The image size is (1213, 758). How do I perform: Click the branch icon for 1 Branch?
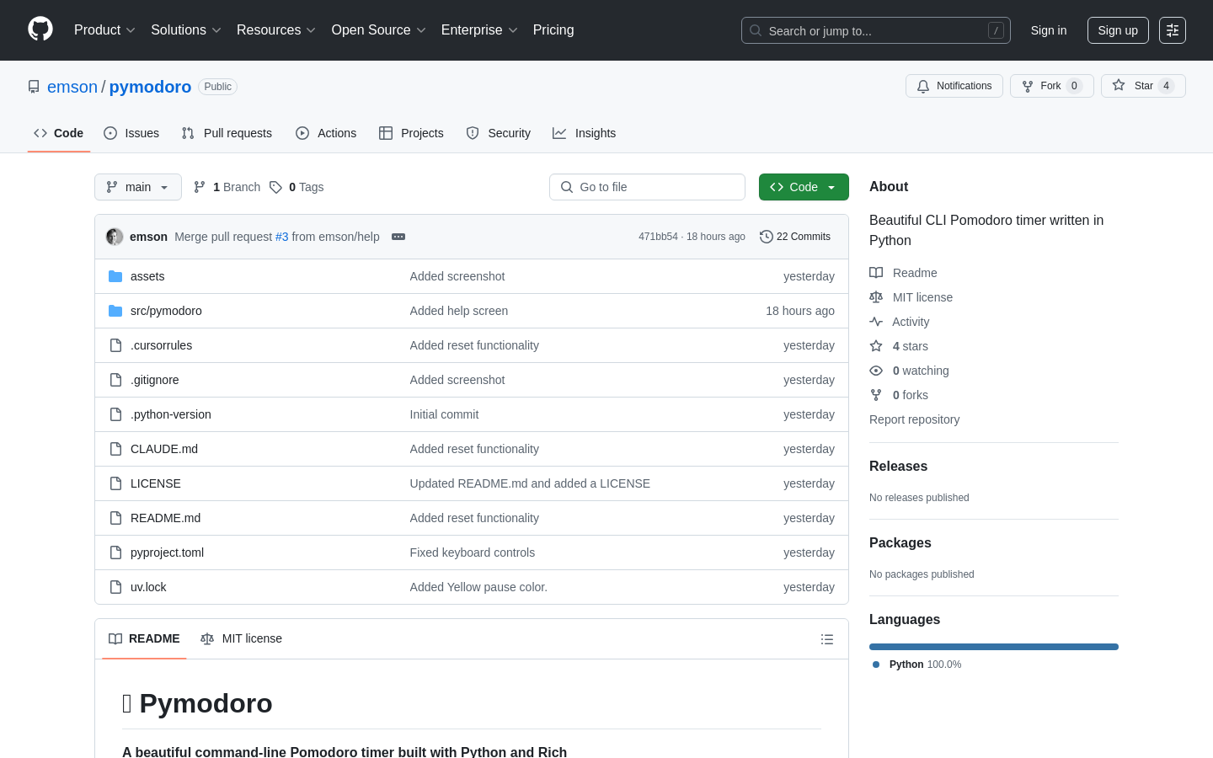point(200,187)
